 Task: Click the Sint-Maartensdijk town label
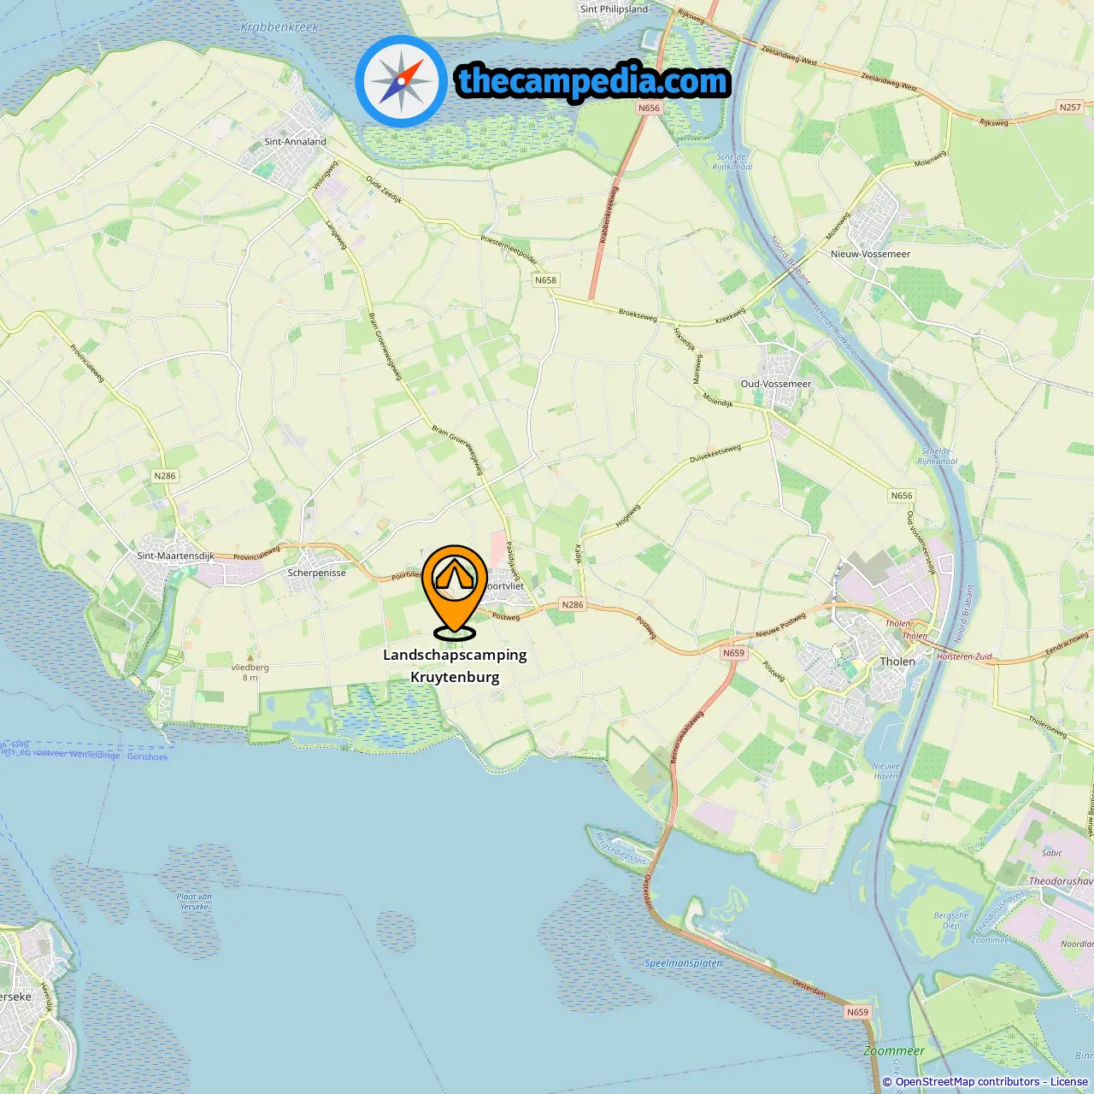point(175,556)
